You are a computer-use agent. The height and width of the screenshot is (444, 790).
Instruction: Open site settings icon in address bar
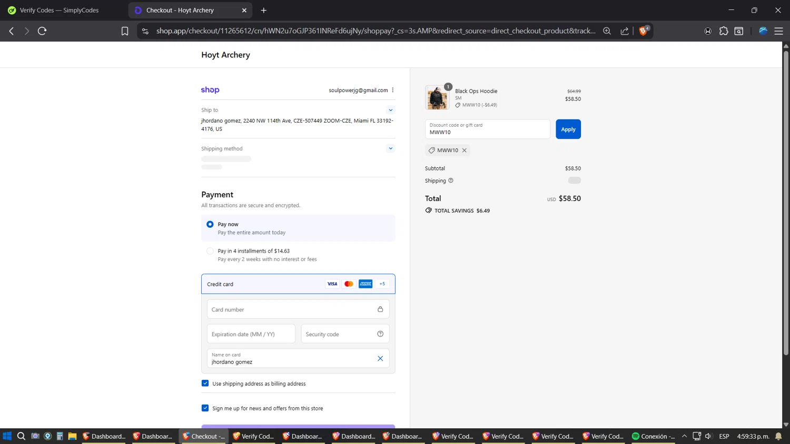pos(145,31)
